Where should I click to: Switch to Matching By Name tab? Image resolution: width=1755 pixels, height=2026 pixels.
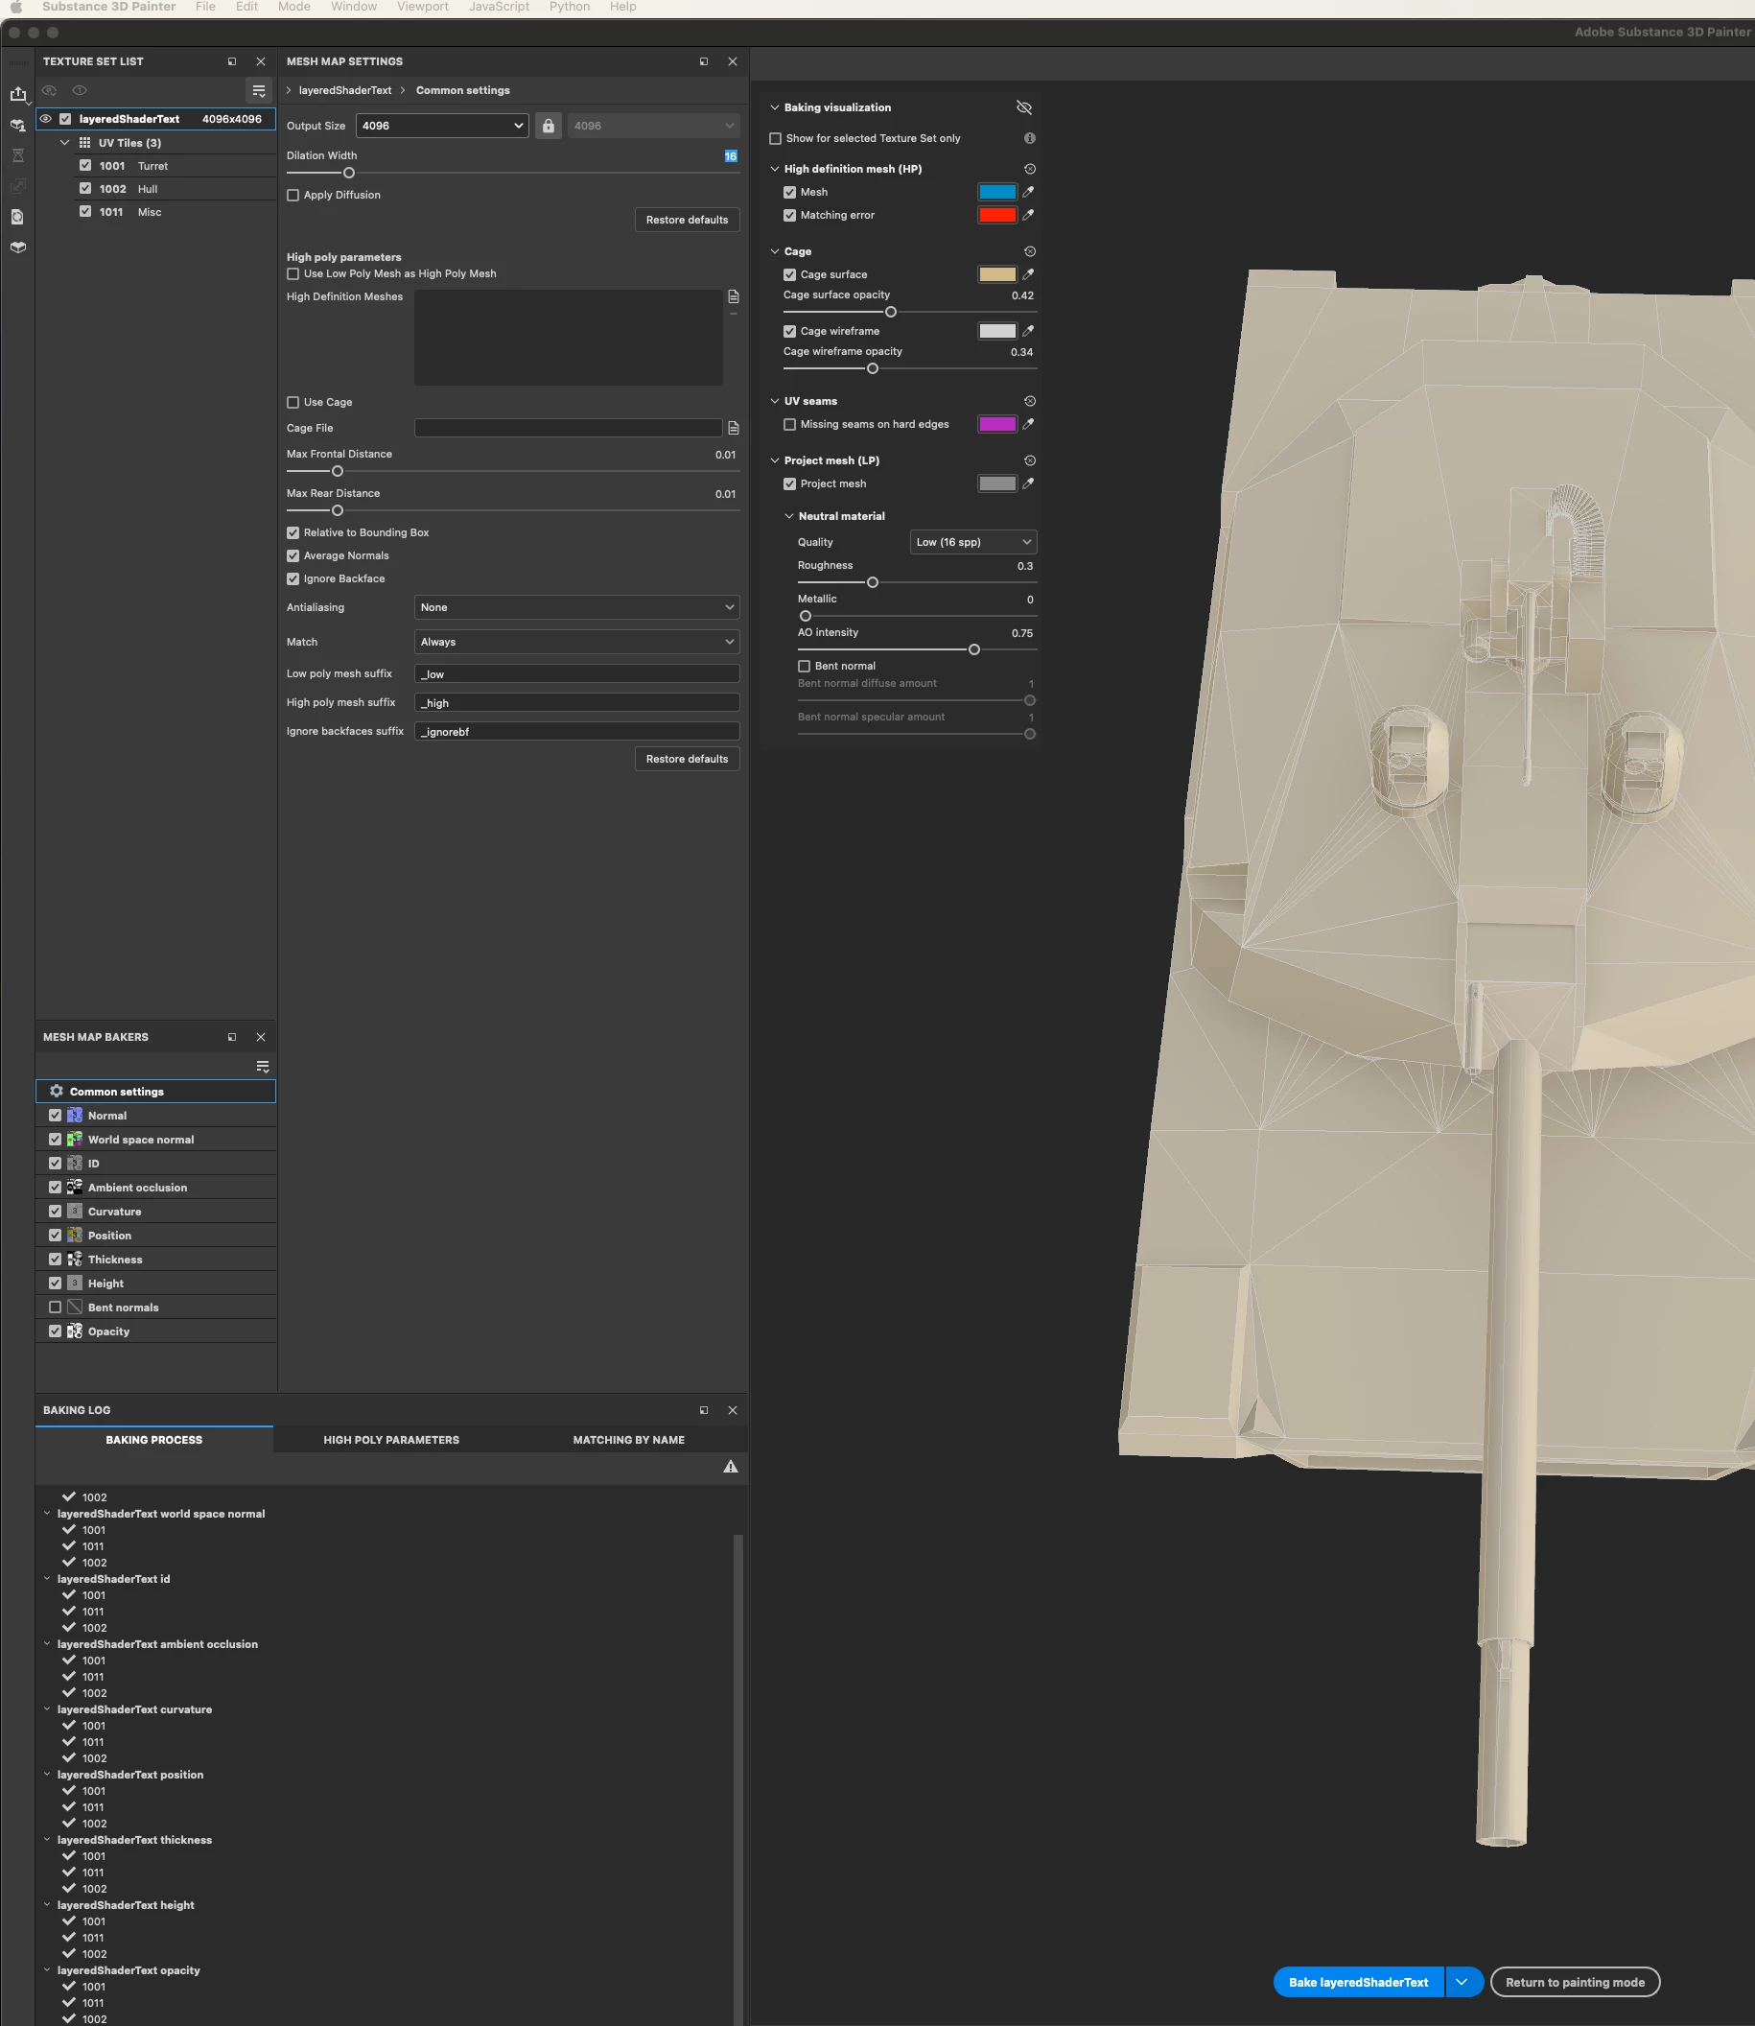coord(629,1440)
